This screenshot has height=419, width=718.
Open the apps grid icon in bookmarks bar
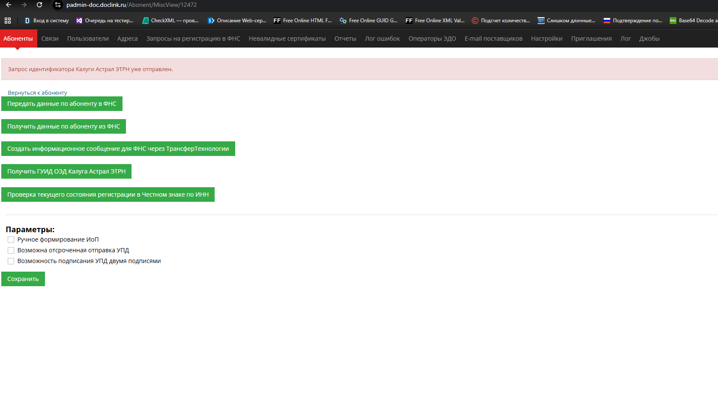click(8, 21)
